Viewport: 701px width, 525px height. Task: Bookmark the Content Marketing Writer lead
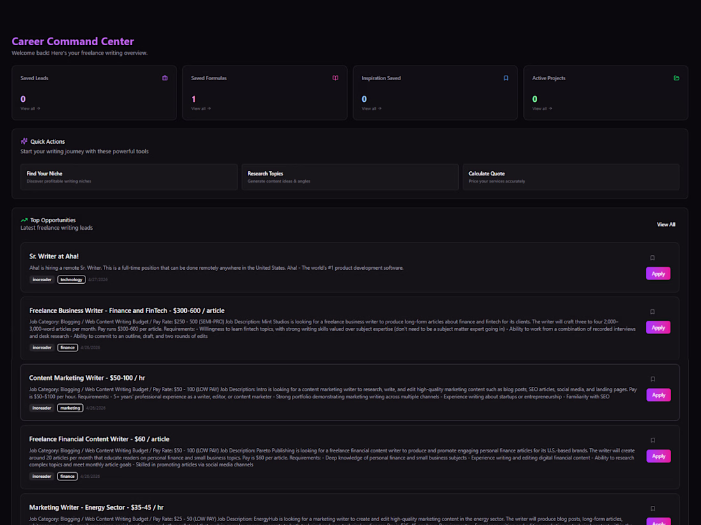click(x=653, y=379)
